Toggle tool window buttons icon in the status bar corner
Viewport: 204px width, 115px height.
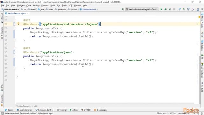2,113
